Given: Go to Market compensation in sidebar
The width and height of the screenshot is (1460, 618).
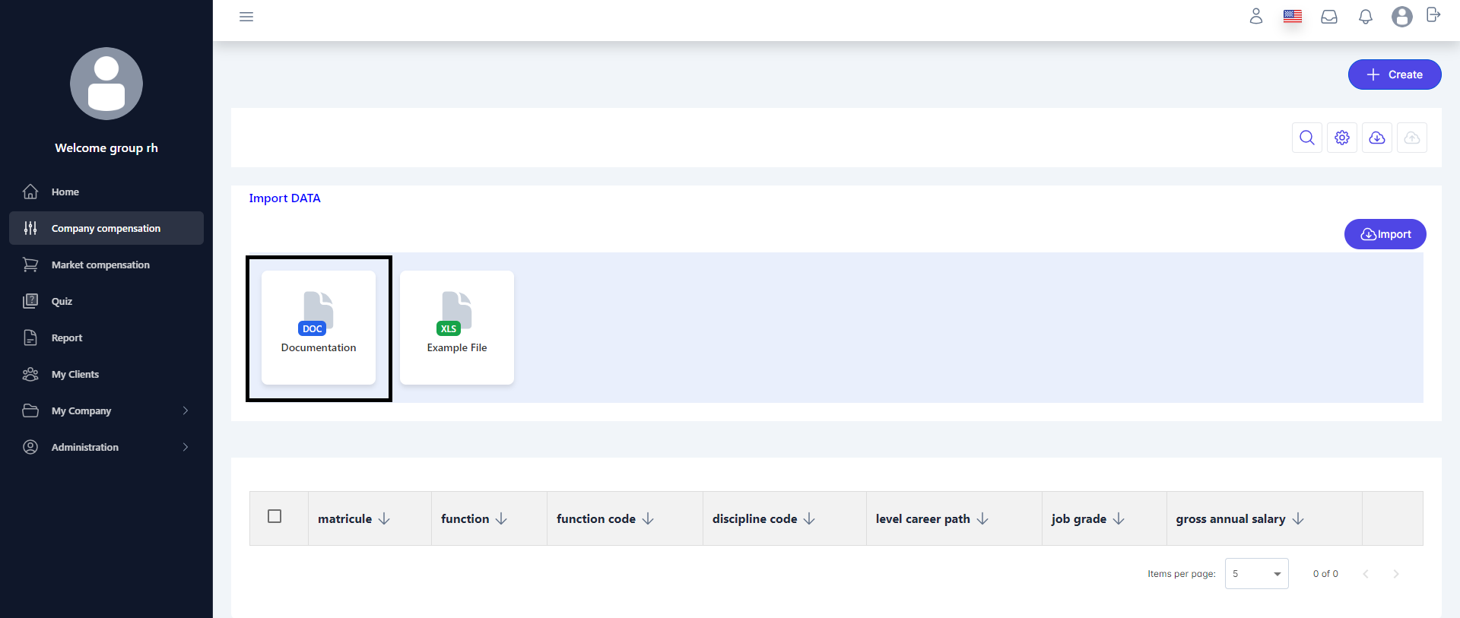Looking at the screenshot, I should 100,265.
